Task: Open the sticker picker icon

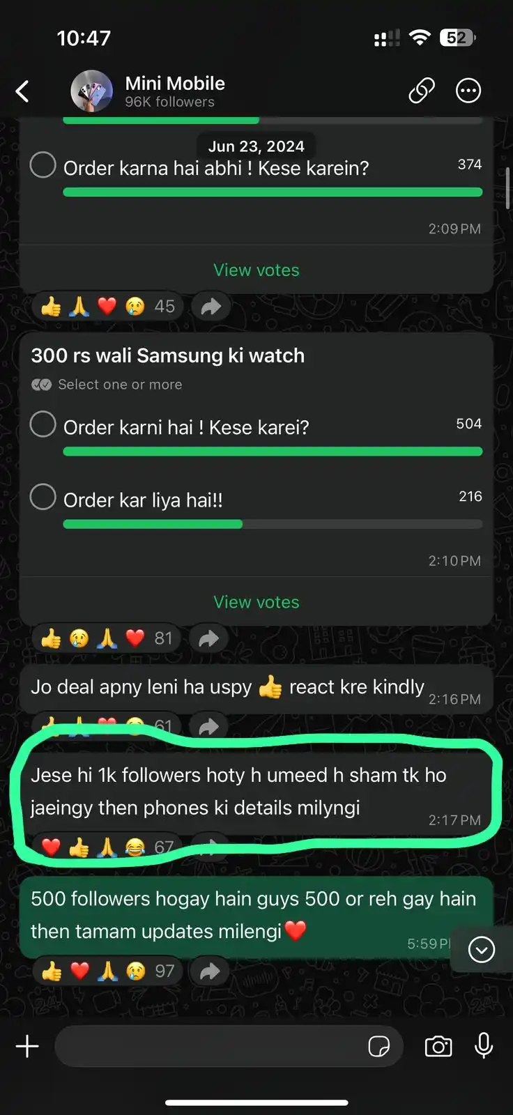Action: 379,1046
